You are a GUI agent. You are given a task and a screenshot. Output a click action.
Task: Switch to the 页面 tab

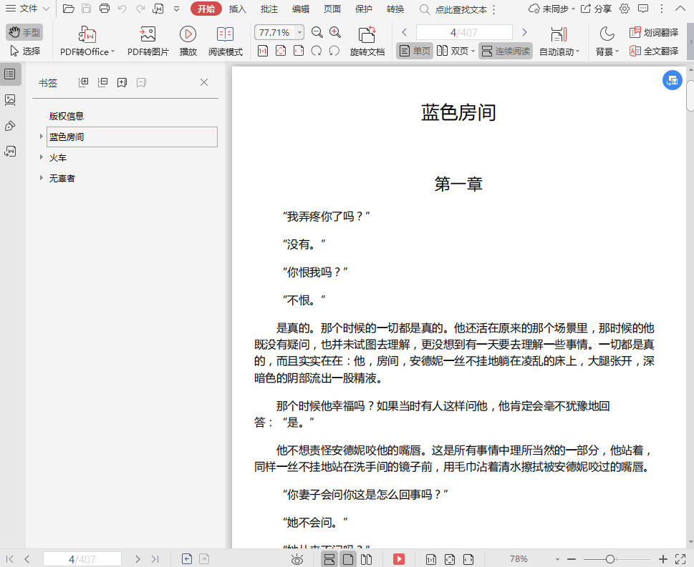[x=332, y=9]
